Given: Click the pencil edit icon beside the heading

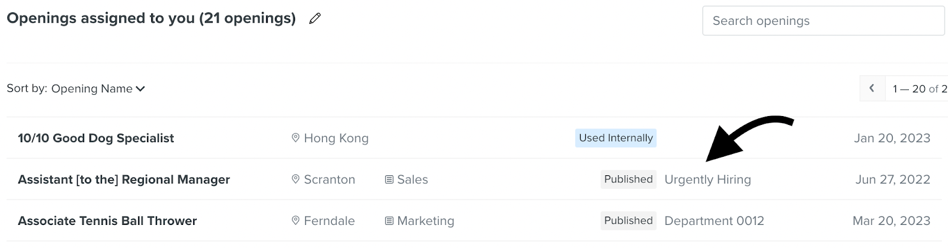Looking at the screenshot, I should click(315, 18).
